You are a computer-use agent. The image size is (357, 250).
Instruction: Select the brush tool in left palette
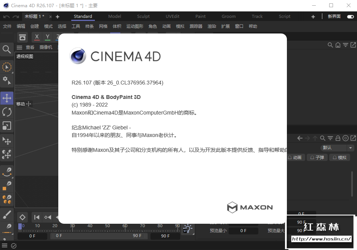pos(7,215)
